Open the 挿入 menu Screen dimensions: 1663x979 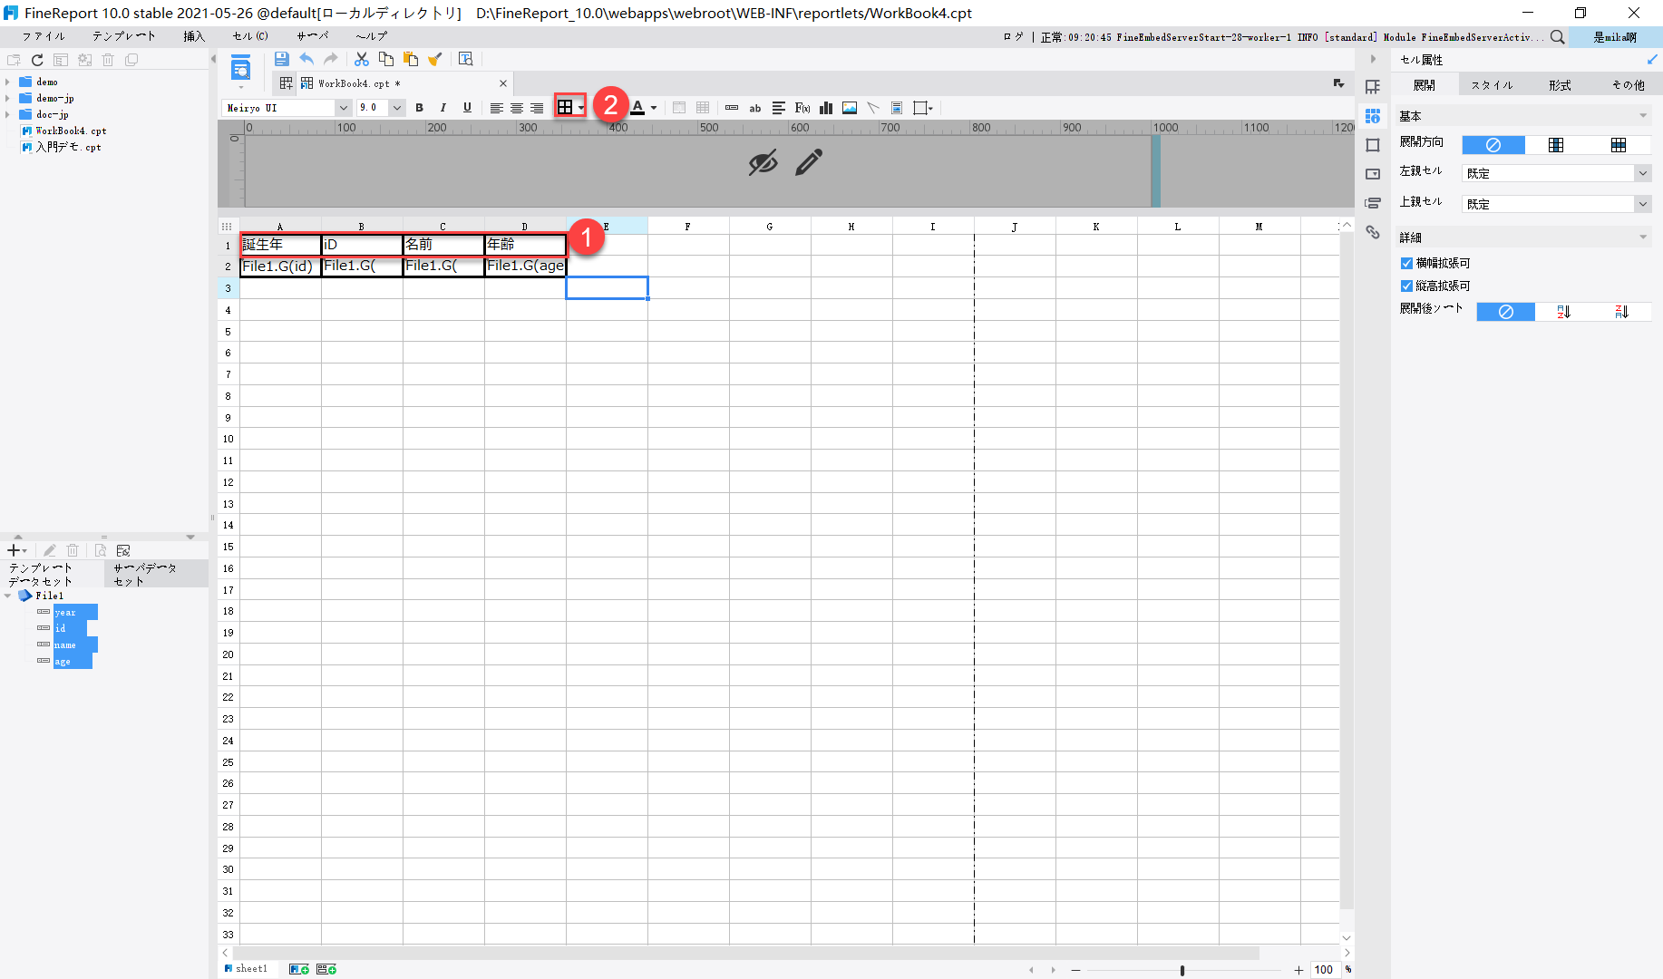[x=194, y=36]
